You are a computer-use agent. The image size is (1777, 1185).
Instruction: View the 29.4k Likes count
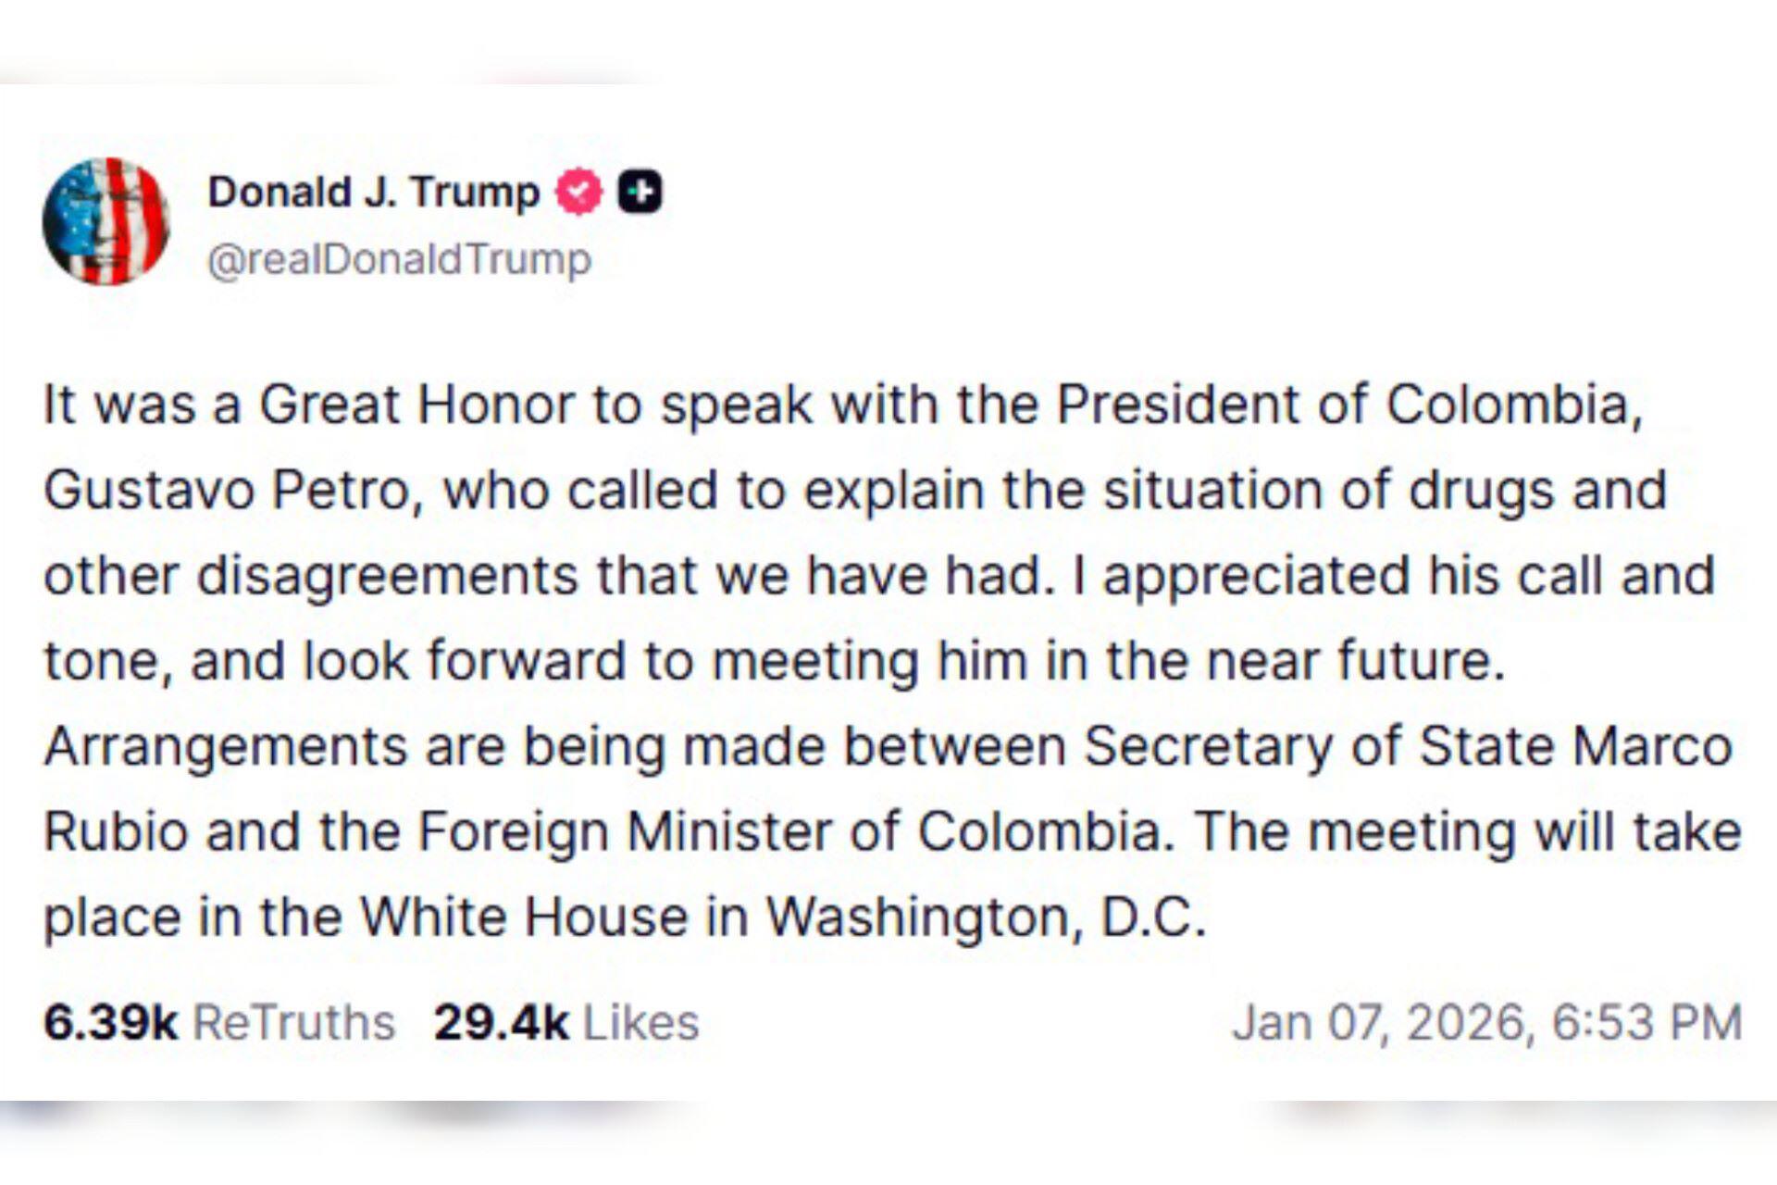tap(501, 1023)
